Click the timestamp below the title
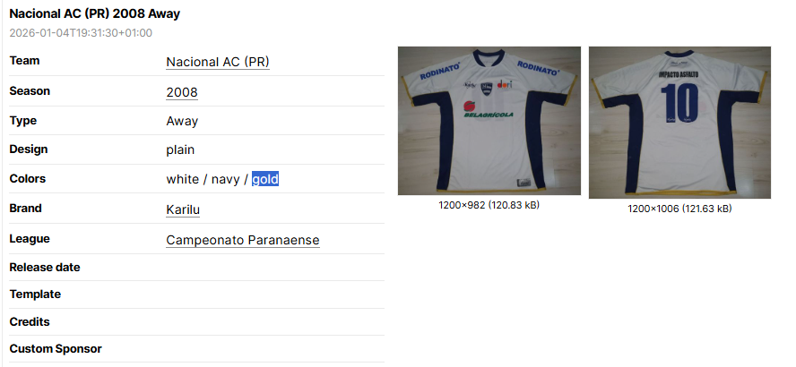This screenshot has height=367, width=796. (x=81, y=33)
